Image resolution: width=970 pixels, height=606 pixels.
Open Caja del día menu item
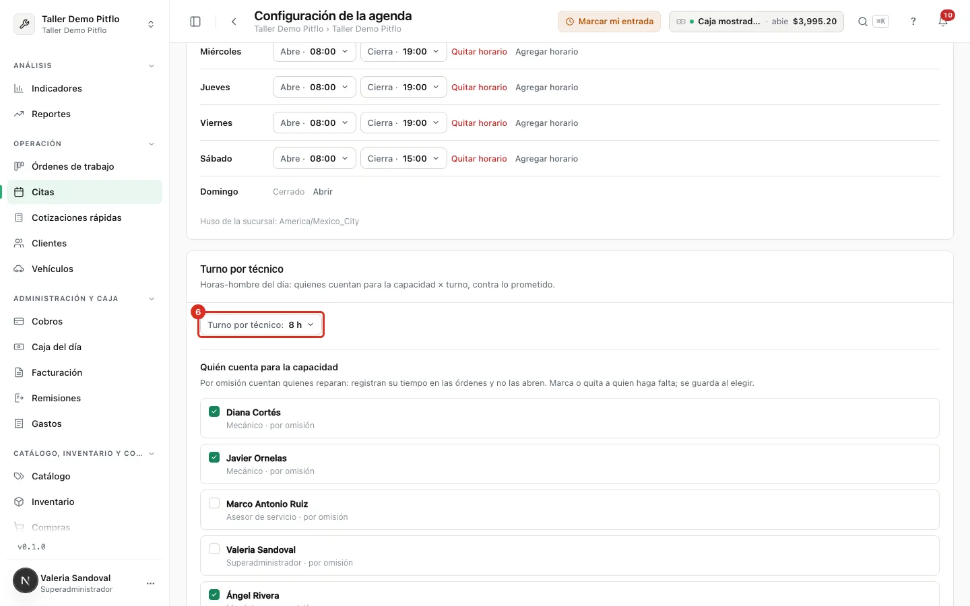point(84,347)
